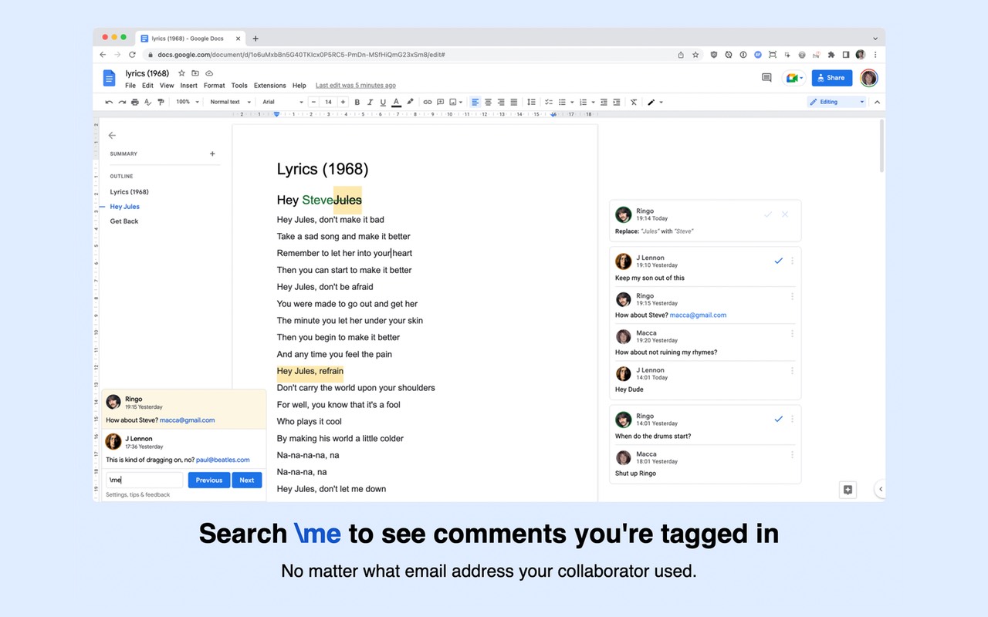Screen dimensions: 988x617
Task: Click the Move document folder icon
Action: (195, 73)
